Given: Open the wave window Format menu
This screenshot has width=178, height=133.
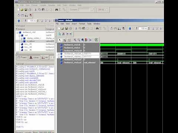Looking at the screenshot, I should [x=82, y=24].
